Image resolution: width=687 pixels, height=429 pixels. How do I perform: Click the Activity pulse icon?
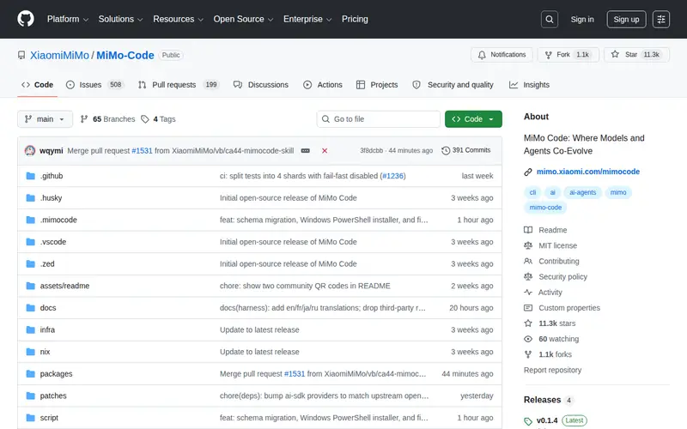(x=528, y=292)
